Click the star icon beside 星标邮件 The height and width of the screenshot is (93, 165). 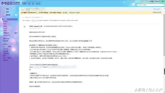coord(9,22)
